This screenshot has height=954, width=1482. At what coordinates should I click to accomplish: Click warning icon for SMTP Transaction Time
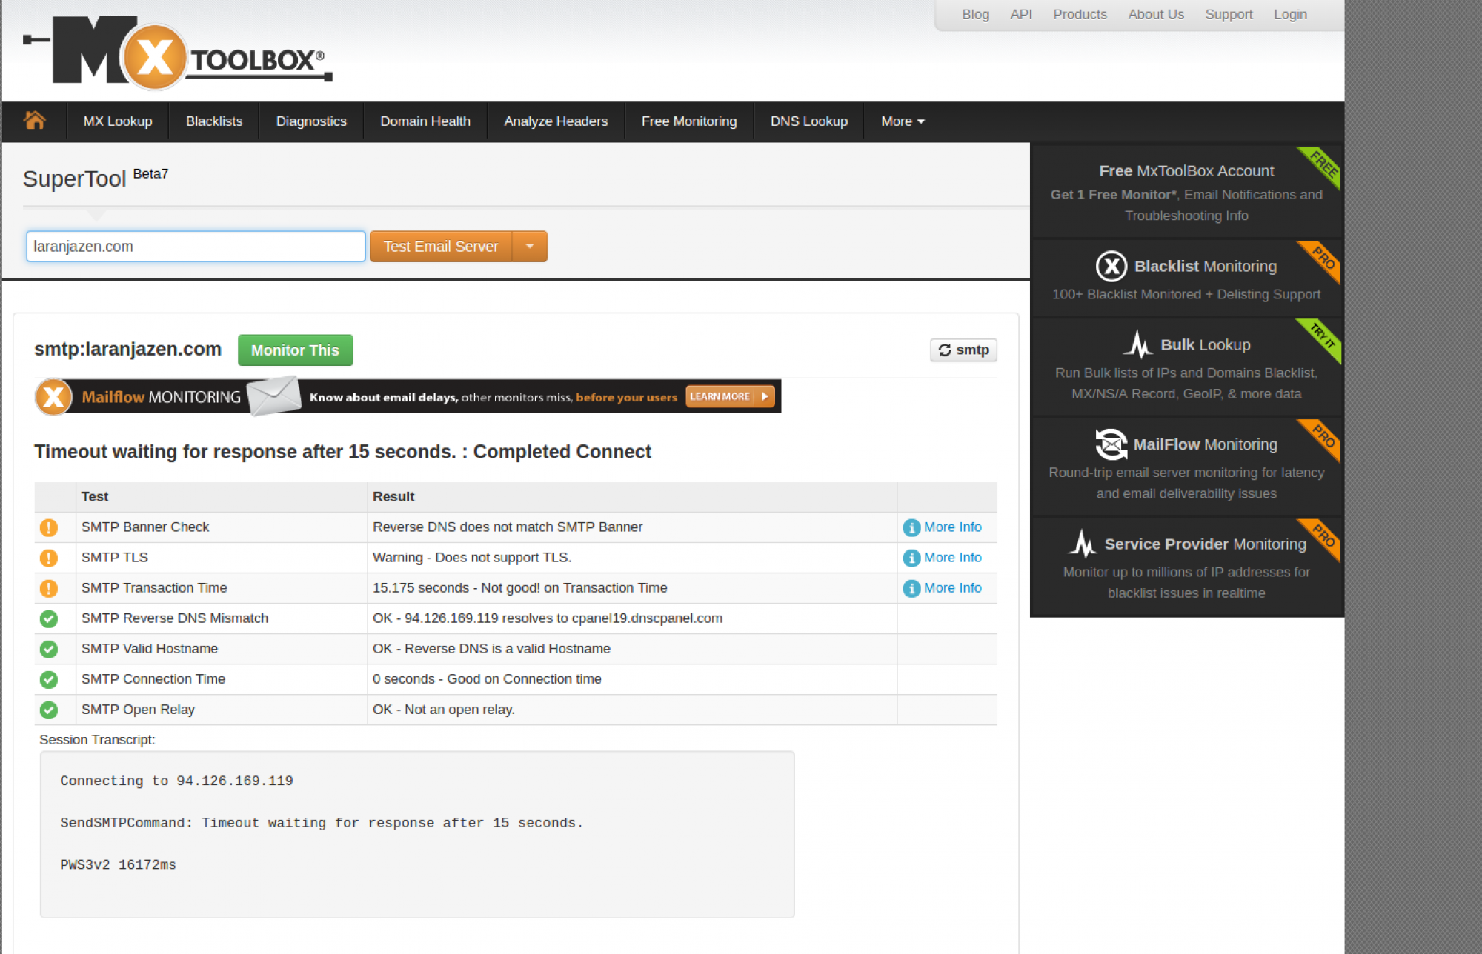point(49,588)
